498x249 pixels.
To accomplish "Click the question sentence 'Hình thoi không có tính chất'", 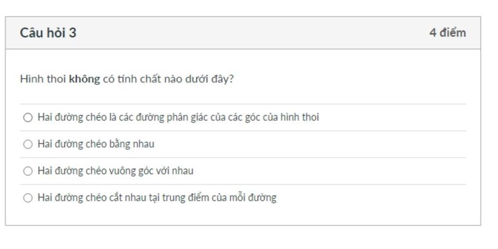I will pos(127,79).
